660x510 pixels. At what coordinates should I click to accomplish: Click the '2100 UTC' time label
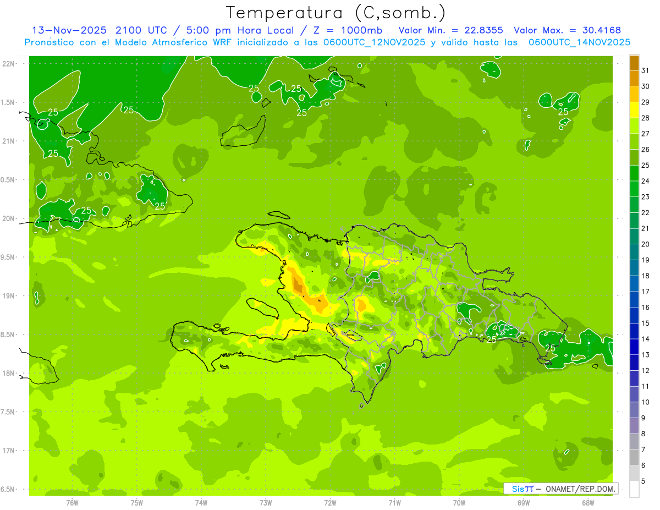(141, 30)
